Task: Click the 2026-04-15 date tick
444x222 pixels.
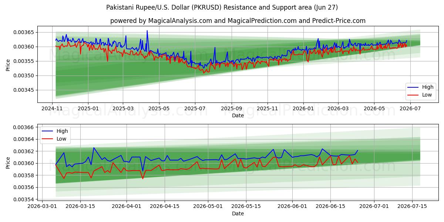Action: point(165,206)
